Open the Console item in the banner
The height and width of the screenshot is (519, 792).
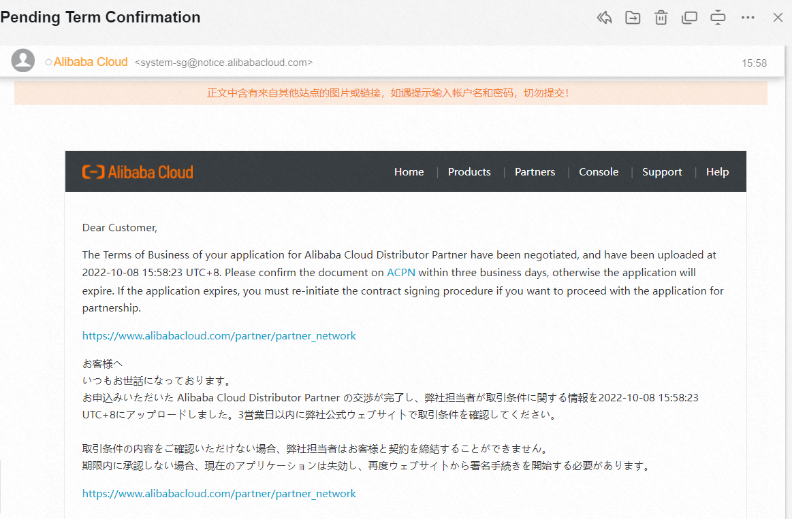599,172
